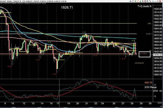The height and width of the screenshot is (108, 163).
Task: Click the '27.34' green swing label
Action: coord(49,42)
